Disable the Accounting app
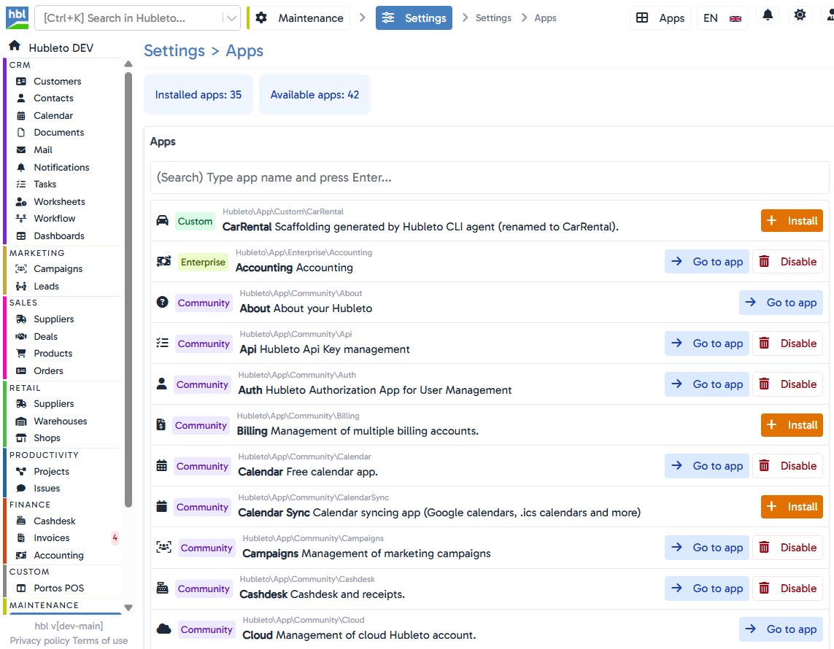This screenshot has height=649, width=834. tap(787, 262)
